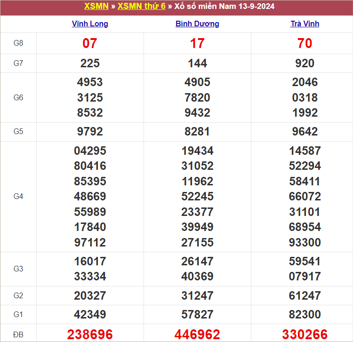Select G4 number 27155

(197, 242)
